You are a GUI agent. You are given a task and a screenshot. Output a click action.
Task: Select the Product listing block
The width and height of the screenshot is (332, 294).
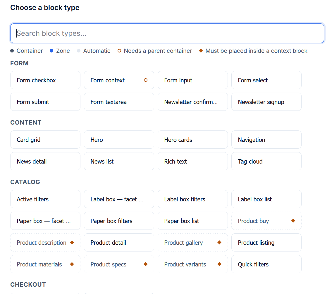tap(266, 242)
